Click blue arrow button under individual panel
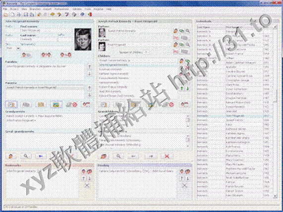 41,156
